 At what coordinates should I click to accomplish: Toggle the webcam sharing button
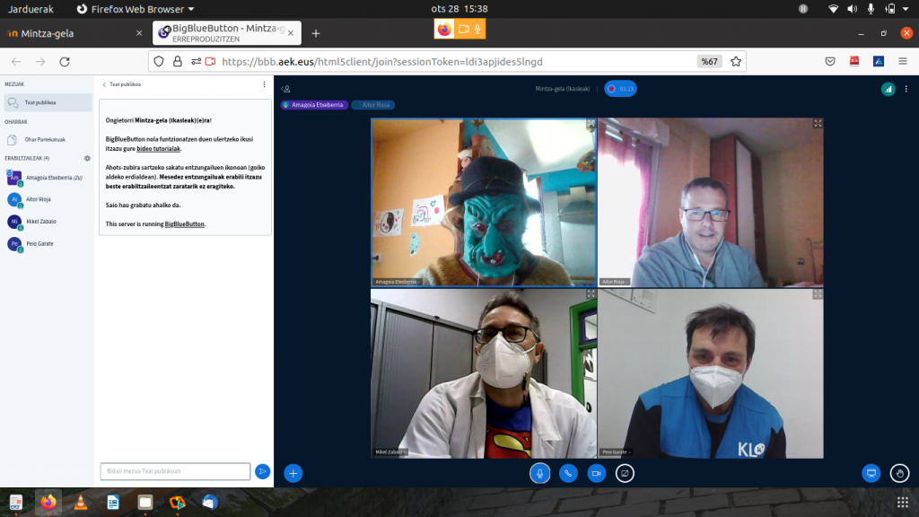pos(596,473)
